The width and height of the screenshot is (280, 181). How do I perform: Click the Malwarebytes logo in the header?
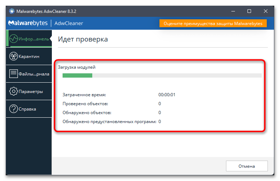pyautogui.click(x=28, y=23)
